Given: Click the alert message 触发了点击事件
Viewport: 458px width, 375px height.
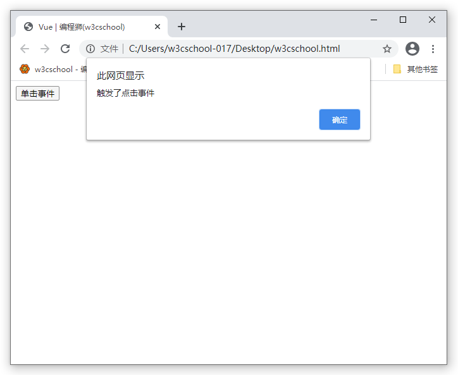Looking at the screenshot, I should (x=125, y=94).
